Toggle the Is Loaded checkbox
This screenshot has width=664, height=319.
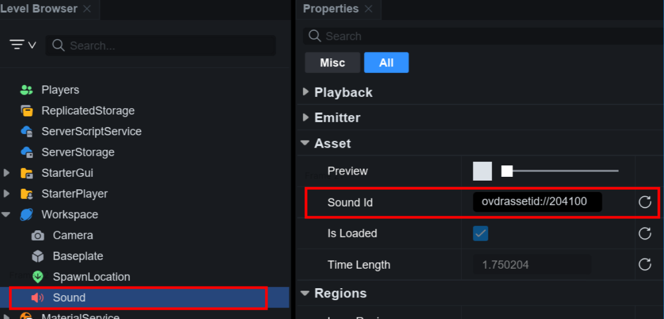tap(480, 234)
